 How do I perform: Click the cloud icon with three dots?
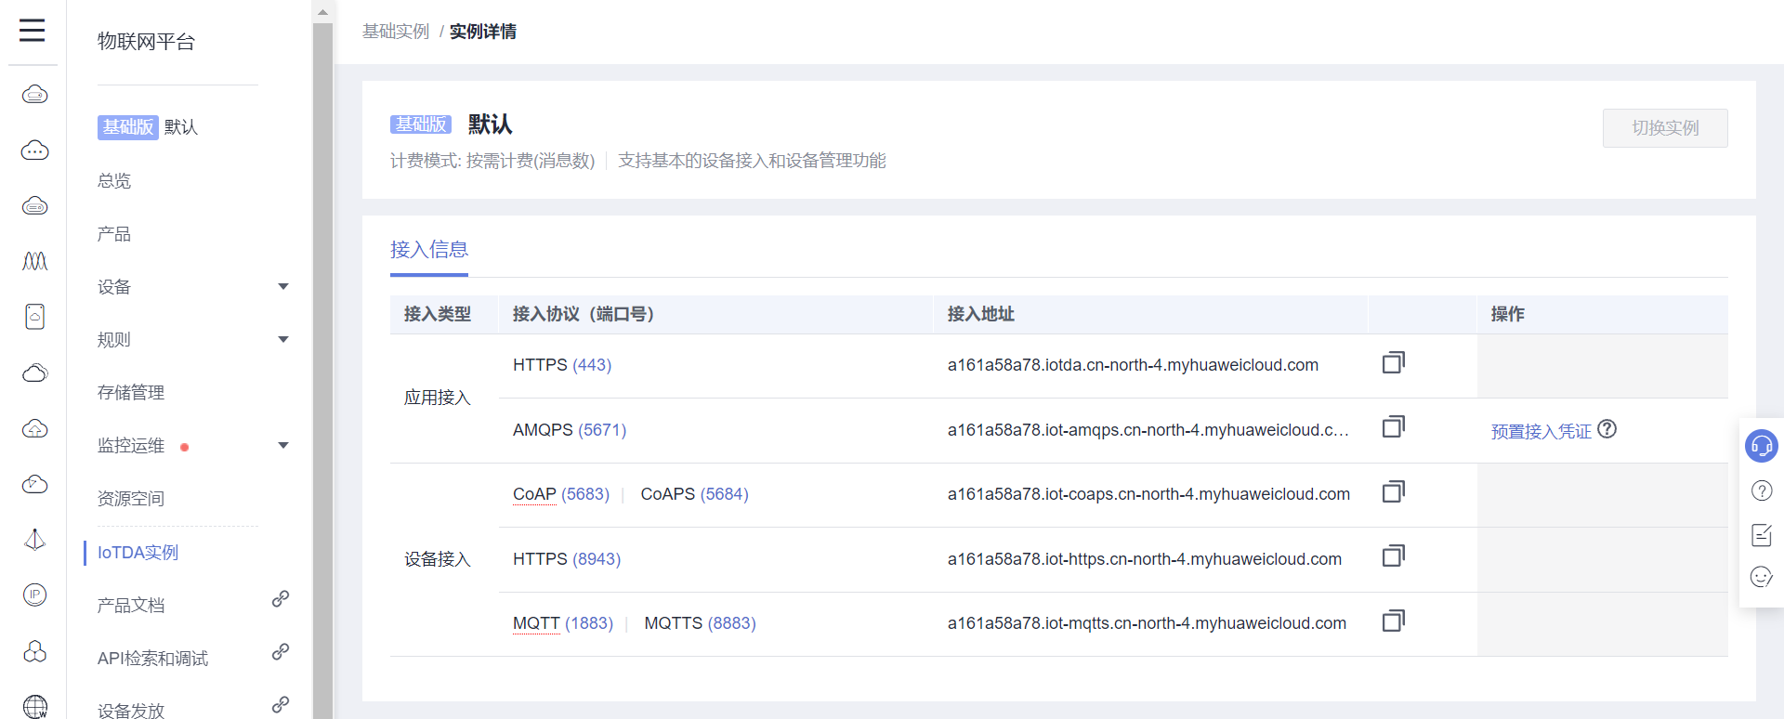coord(34,150)
